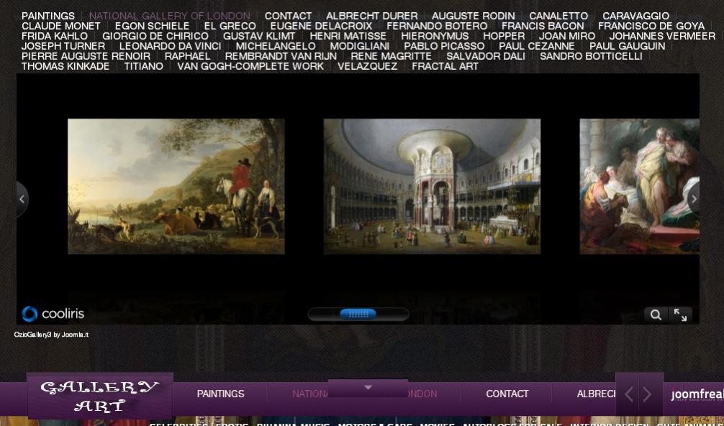Open Frida Kahlo gallery link
Image resolution: width=724 pixels, height=426 pixels.
tap(55, 36)
